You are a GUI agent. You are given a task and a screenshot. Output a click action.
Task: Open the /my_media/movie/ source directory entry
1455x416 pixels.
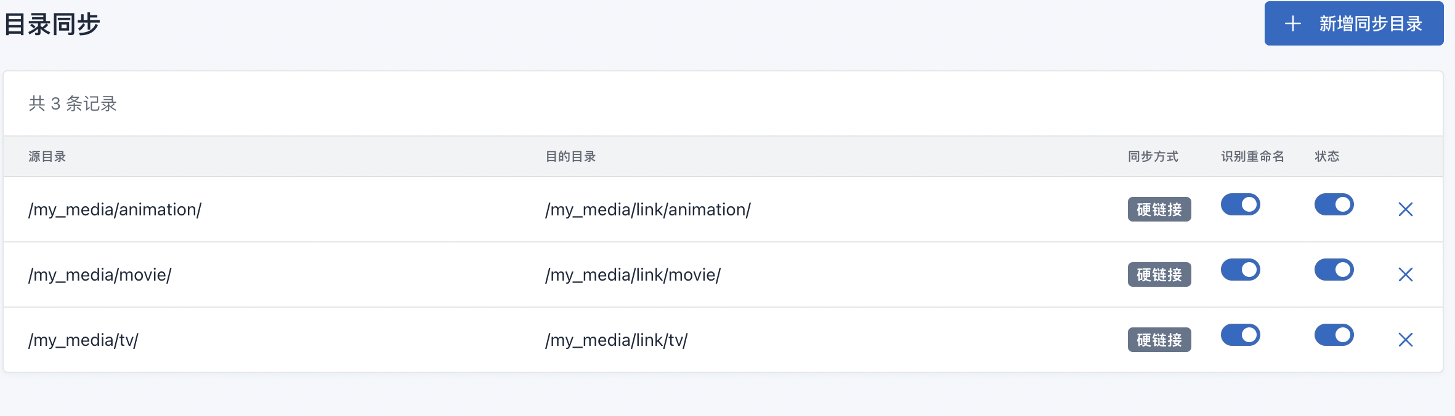point(100,275)
